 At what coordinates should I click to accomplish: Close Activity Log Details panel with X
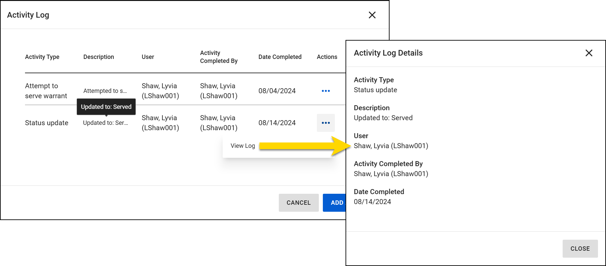(x=589, y=53)
